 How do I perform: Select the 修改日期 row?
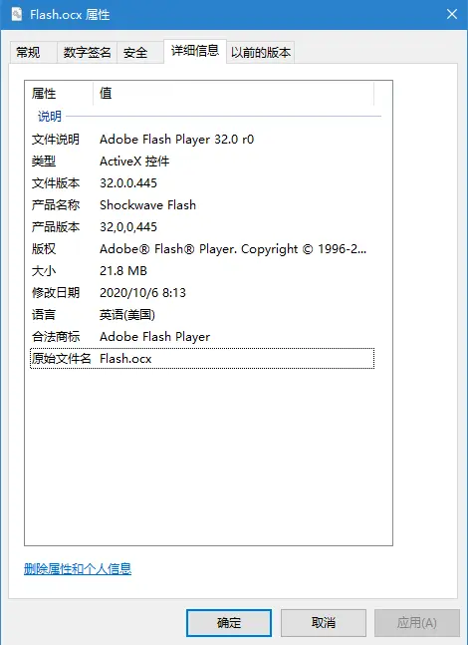point(202,293)
